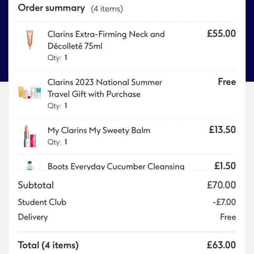Click the Total (4 items) label
Viewport: 254px width, 254px height.
click(x=48, y=245)
